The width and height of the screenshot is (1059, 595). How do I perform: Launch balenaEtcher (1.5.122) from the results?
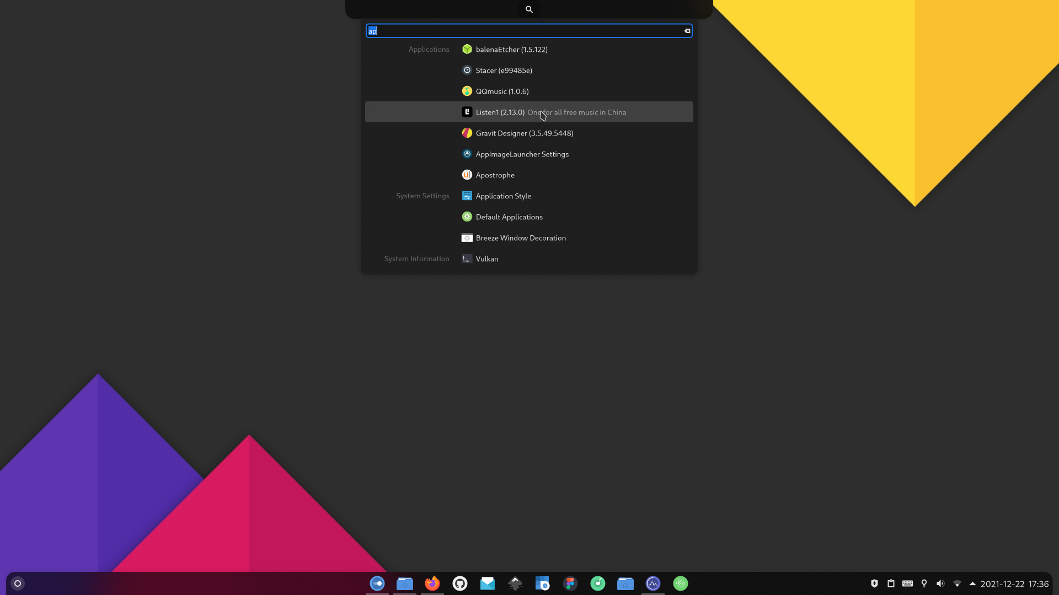point(529,50)
